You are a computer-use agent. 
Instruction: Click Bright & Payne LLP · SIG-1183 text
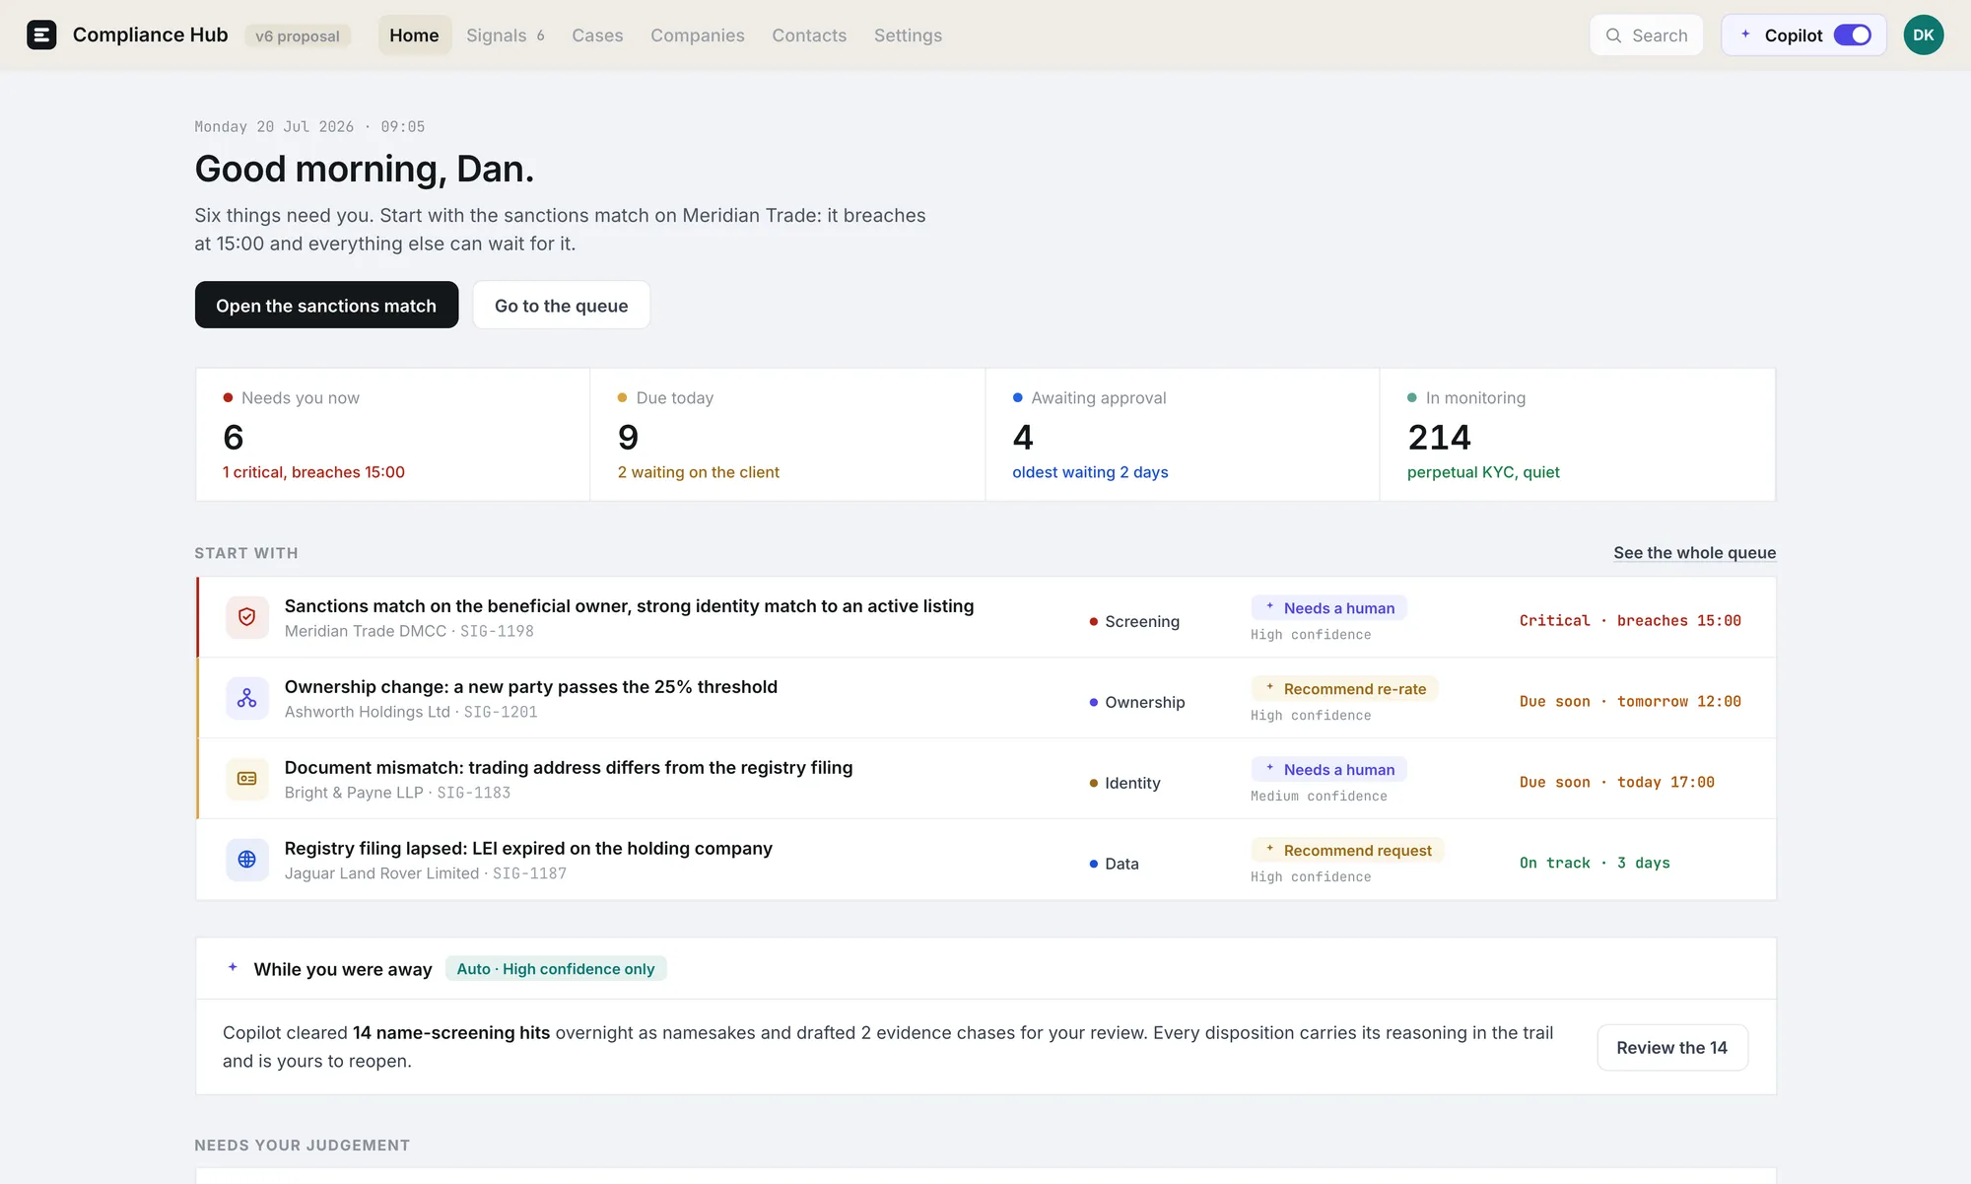pyautogui.click(x=397, y=793)
